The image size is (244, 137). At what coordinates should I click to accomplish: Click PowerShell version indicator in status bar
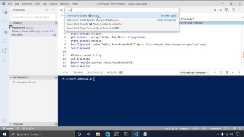227,129
